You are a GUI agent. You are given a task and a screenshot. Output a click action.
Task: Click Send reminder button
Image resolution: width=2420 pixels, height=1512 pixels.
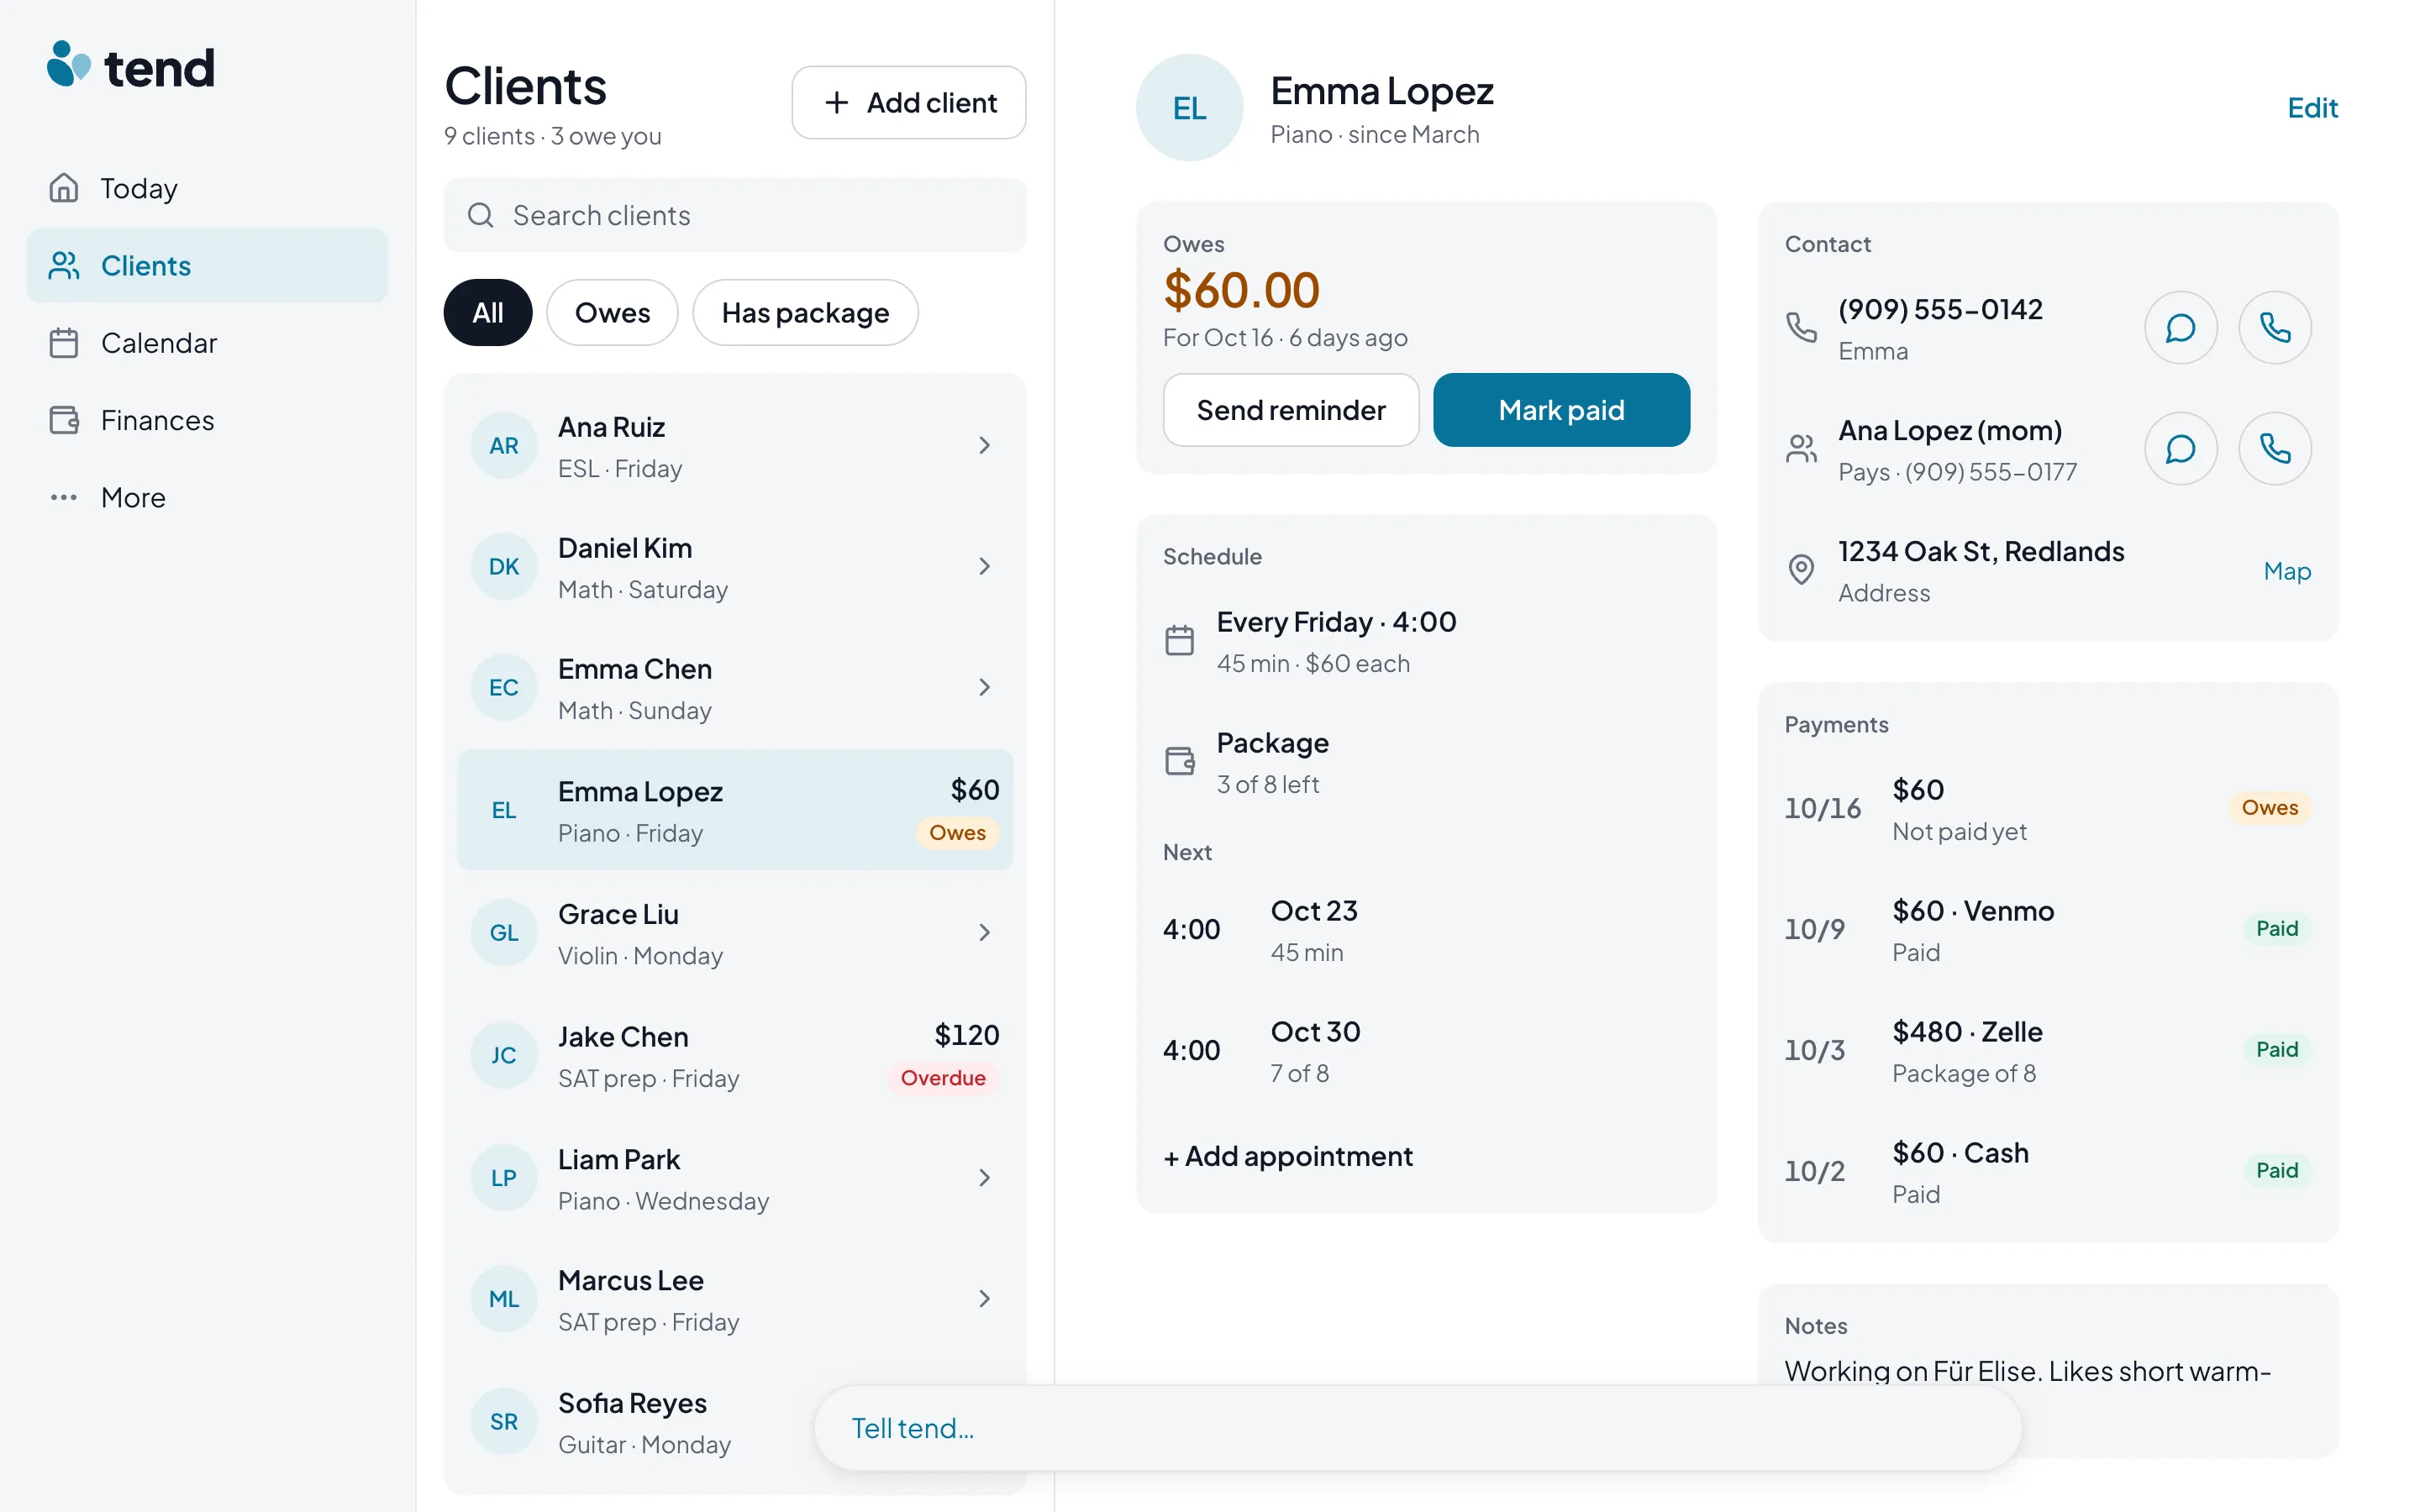click(x=1291, y=410)
